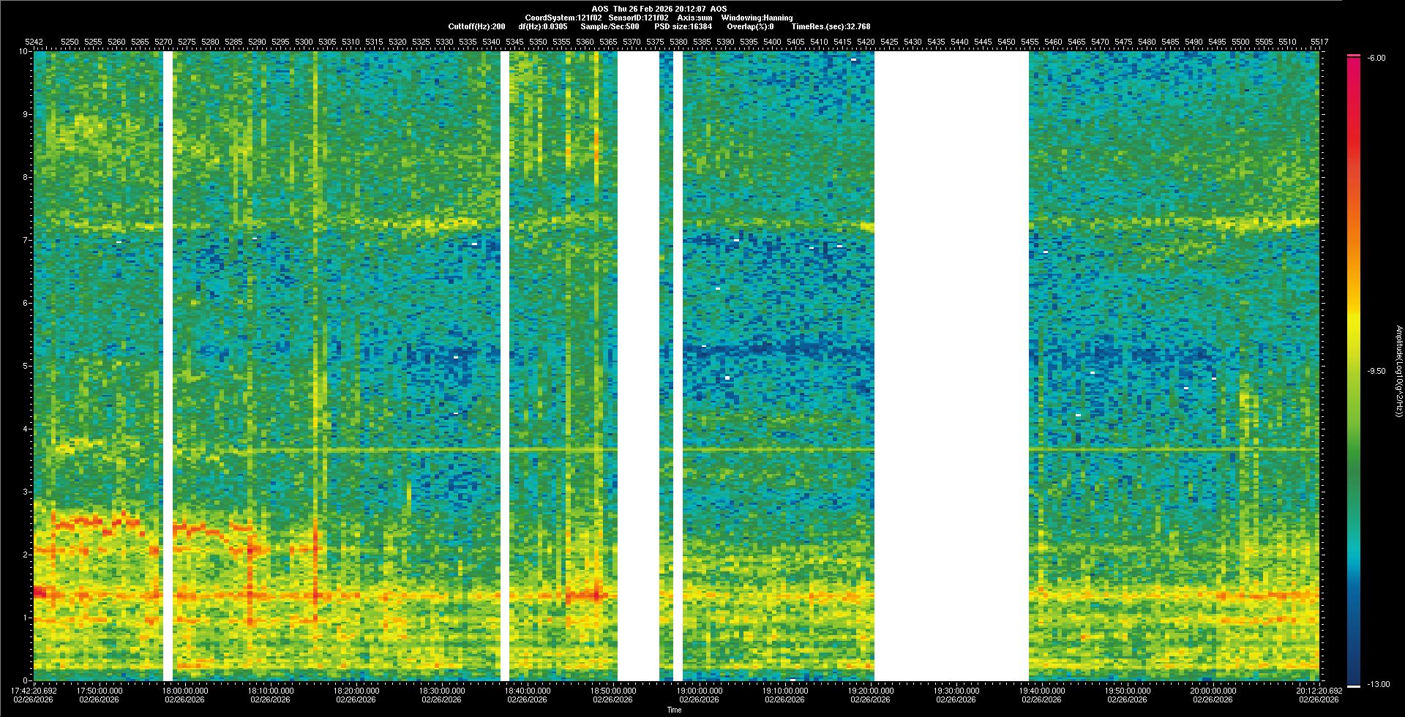1405x717 pixels.
Task: Click the PSD size:16384 label
Action: tap(683, 26)
